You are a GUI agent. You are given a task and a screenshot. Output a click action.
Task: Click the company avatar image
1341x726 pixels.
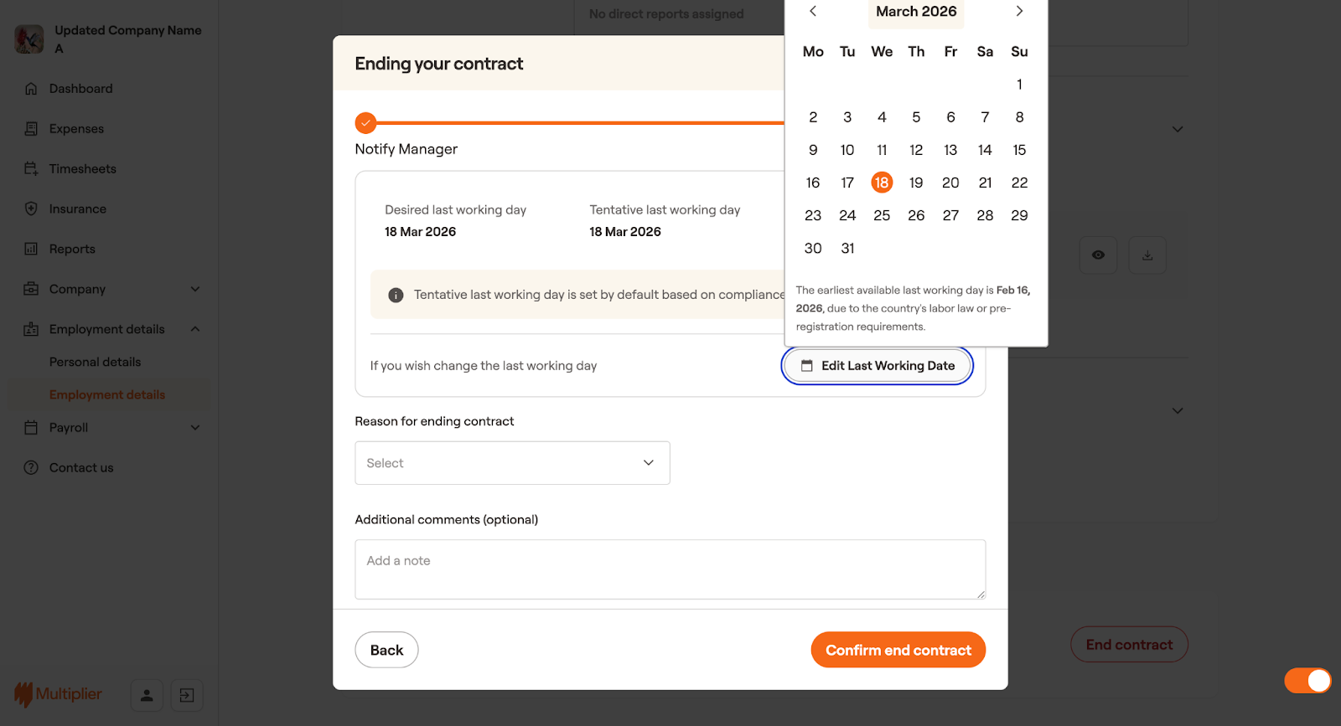pos(29,39)
